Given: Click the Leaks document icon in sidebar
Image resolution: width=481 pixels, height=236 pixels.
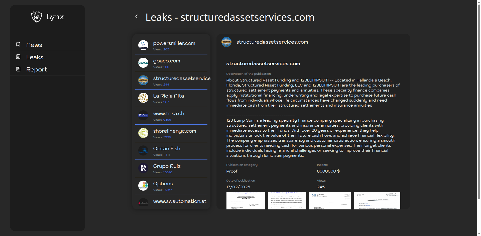Looking at the screenshot, I should pyautogui.click(x=18, y=57).
